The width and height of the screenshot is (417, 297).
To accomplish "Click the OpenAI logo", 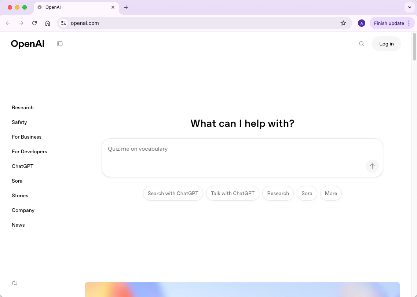I will point(28,44).
